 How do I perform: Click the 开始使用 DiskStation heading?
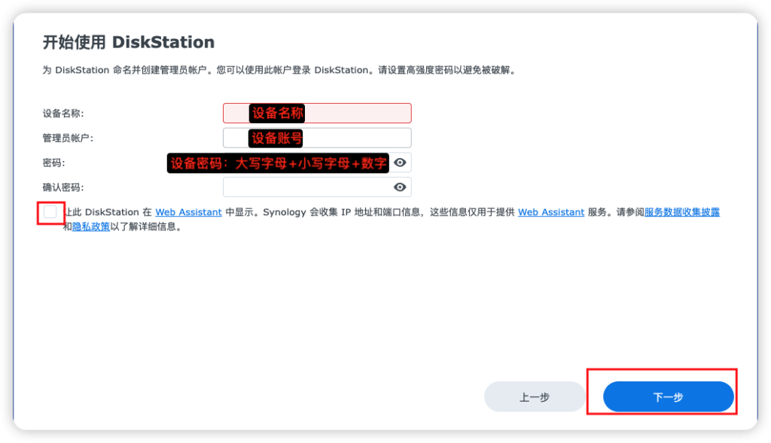click(x=128, y=42)
